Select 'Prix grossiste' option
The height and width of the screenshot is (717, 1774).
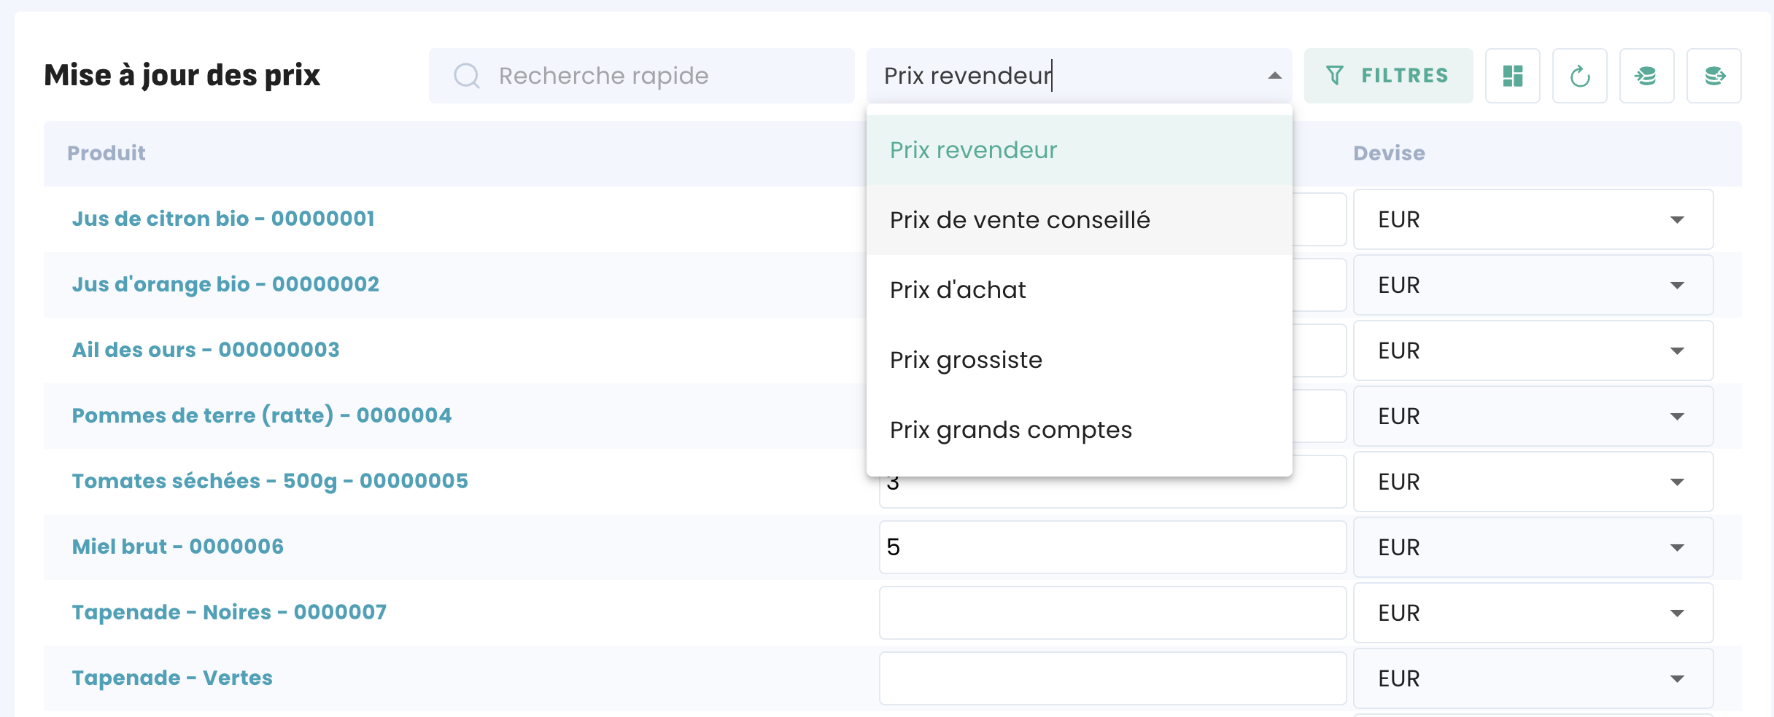[966, 360]
